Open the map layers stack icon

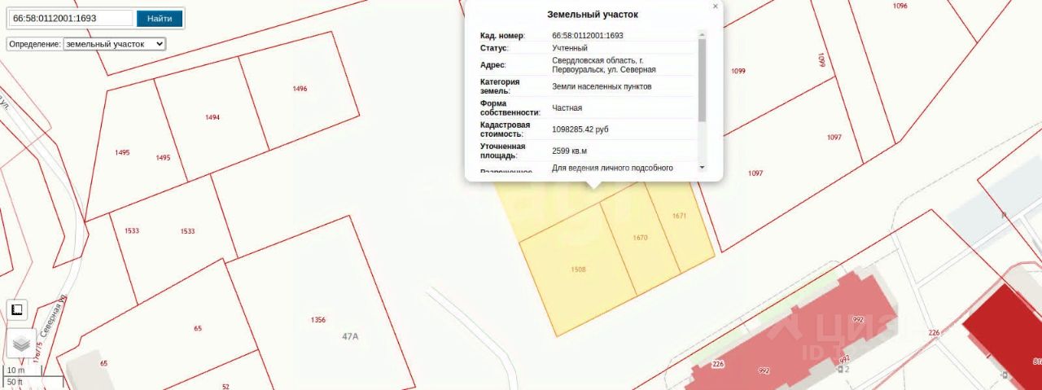pos(21,344)
